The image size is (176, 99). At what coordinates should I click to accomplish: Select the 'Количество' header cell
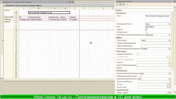pyautogui.click(x=54, y=17)
